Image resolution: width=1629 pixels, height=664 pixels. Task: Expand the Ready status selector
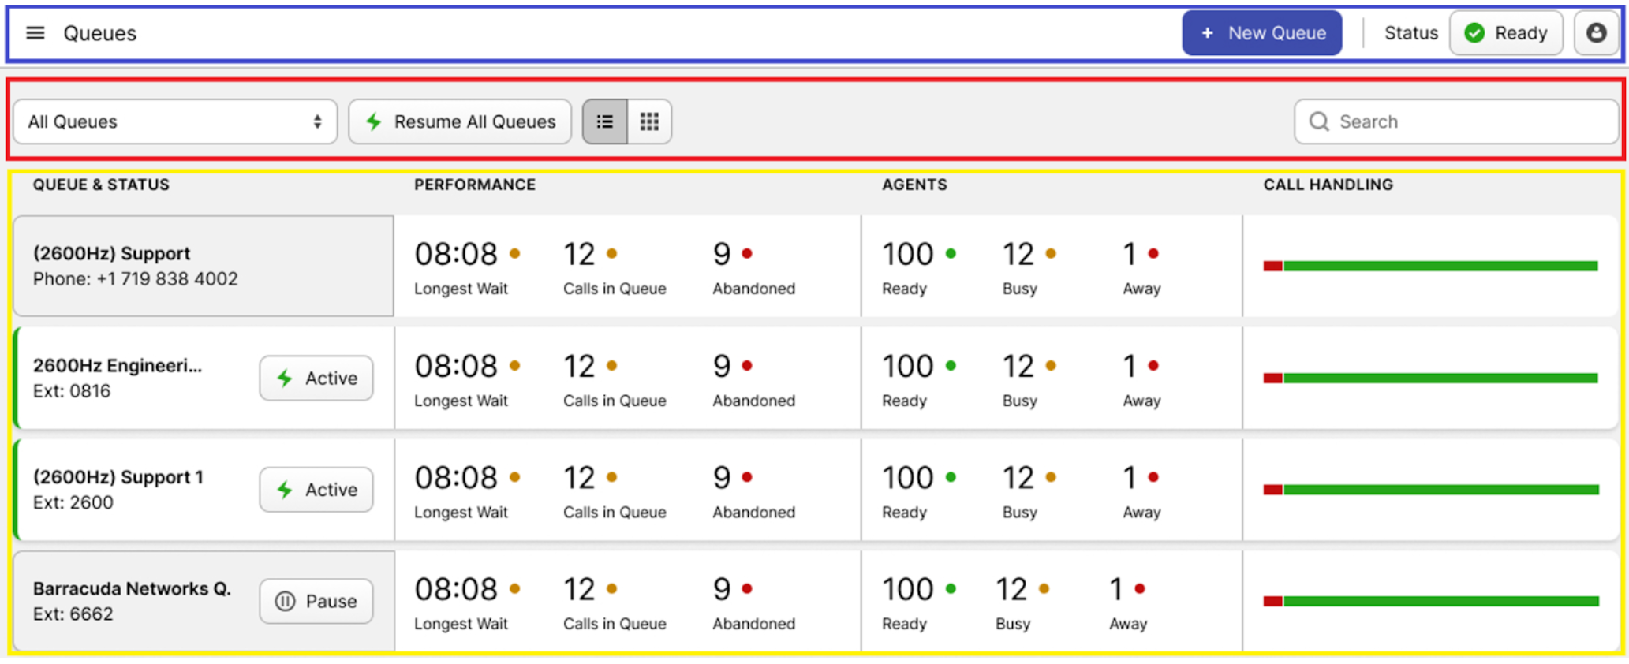click(x=1506, y=33)
